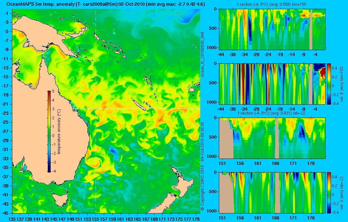The width and height of the screenshot is (348, 222).
Task: Select the 'vel. E (m/s) lon=155' label
Action: pyautogui.click(x=341, y=84)
